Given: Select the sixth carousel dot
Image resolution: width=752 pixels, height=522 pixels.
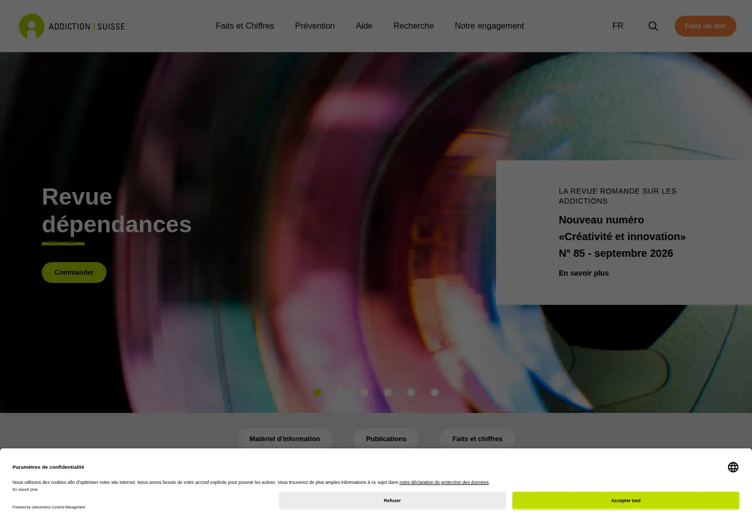Looking at the screenshot, I should coord(434,393).
